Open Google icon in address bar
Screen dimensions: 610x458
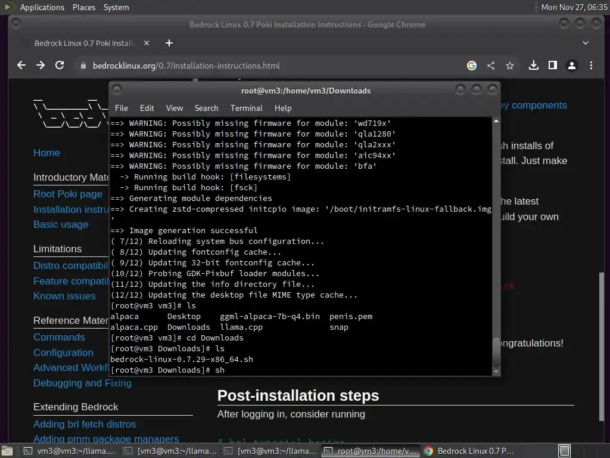(x=472, y=66)
